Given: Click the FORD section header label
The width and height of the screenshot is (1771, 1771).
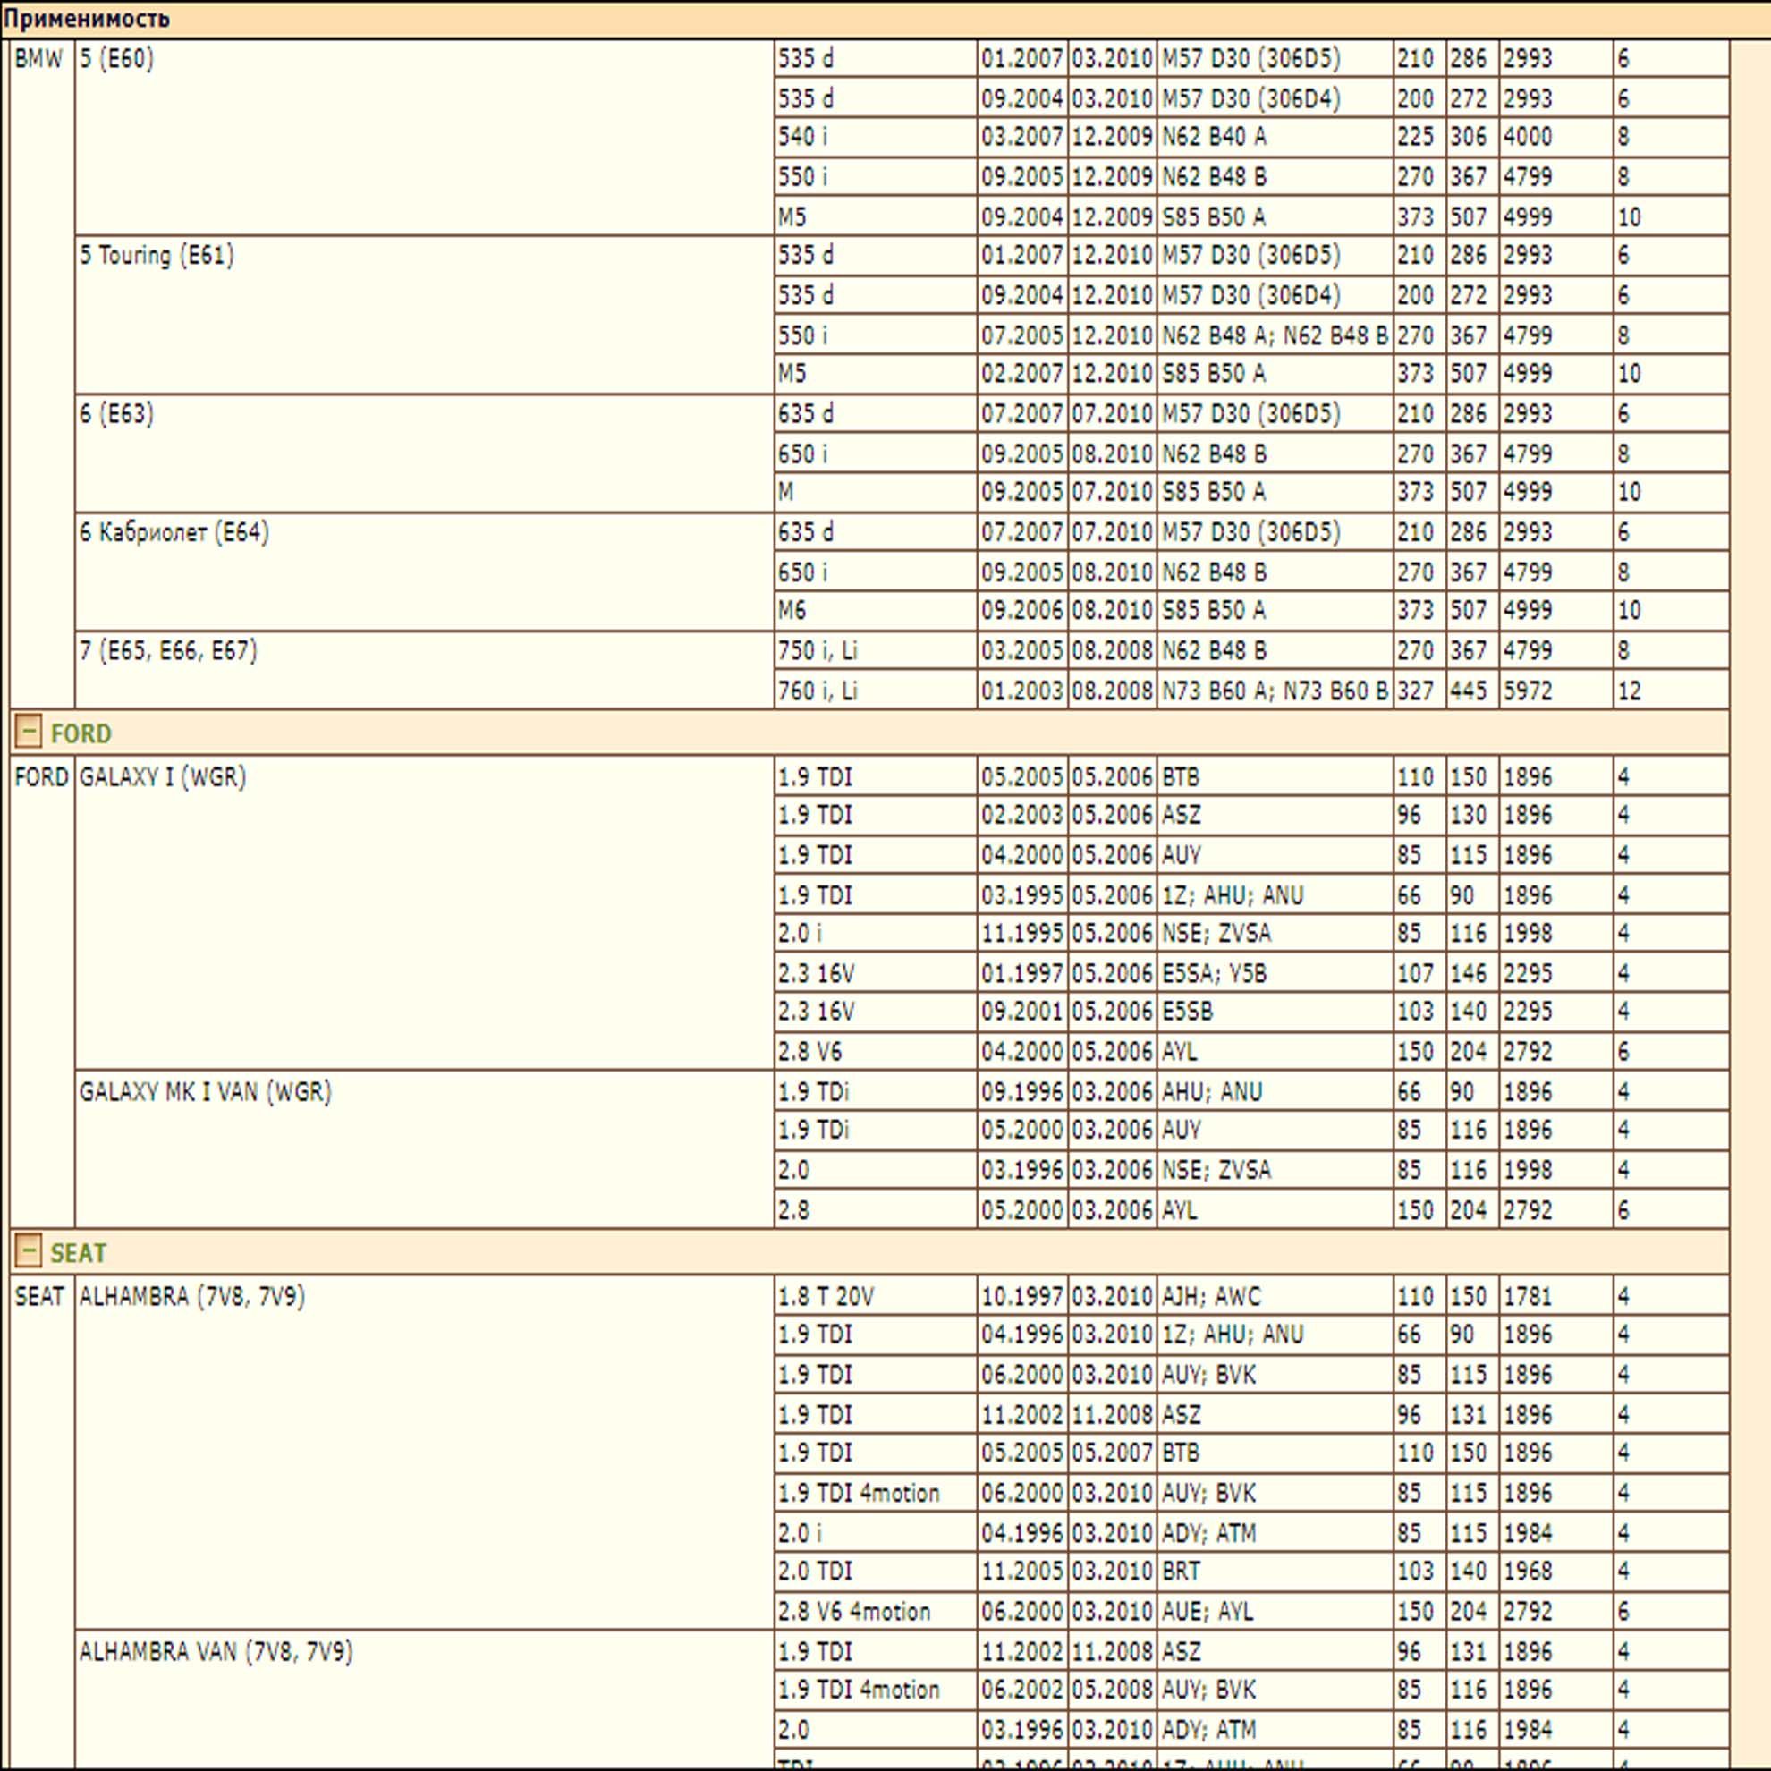Looking at the screenshot, I should [x=80, y=733].
